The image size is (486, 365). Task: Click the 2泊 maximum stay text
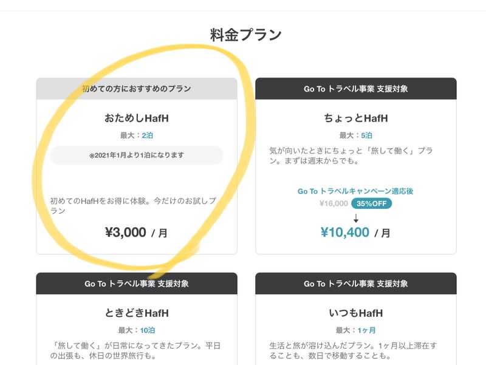(147, 135)
